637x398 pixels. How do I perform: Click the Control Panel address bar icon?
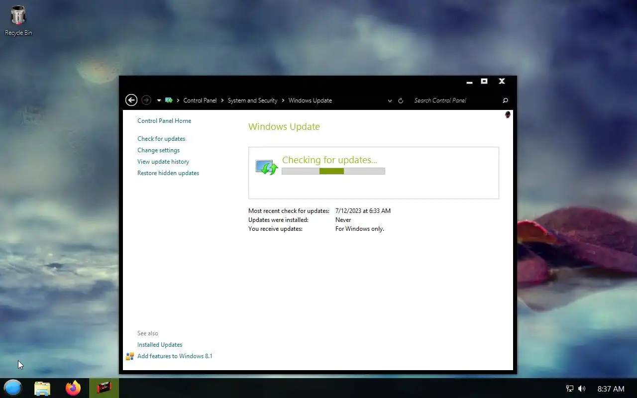[x=169, y=100]
